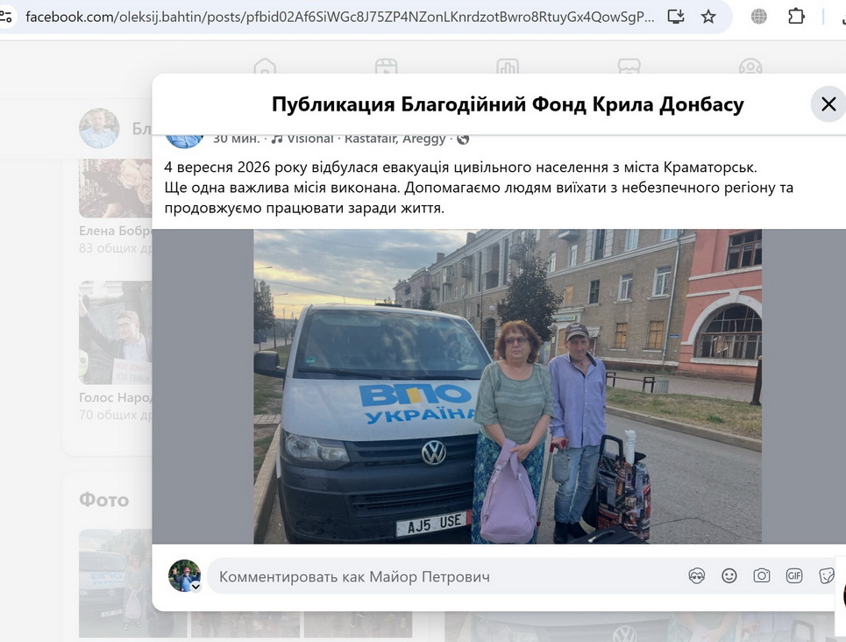Attach a photo using camera icon
846x642 pixels.
(761, 575)
